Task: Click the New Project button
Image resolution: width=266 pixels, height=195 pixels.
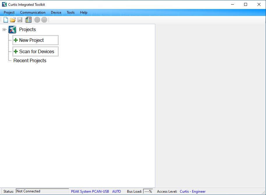Action: (36, 40)
